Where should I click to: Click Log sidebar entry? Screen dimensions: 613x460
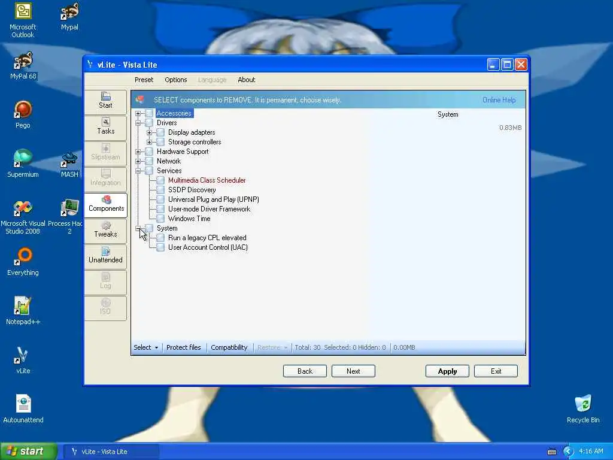105,282
